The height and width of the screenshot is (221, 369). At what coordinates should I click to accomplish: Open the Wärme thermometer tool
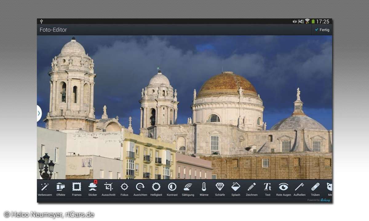pos(204,189)
